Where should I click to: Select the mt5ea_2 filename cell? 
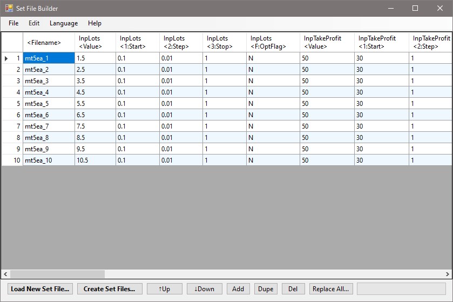(x=49, y=69)
